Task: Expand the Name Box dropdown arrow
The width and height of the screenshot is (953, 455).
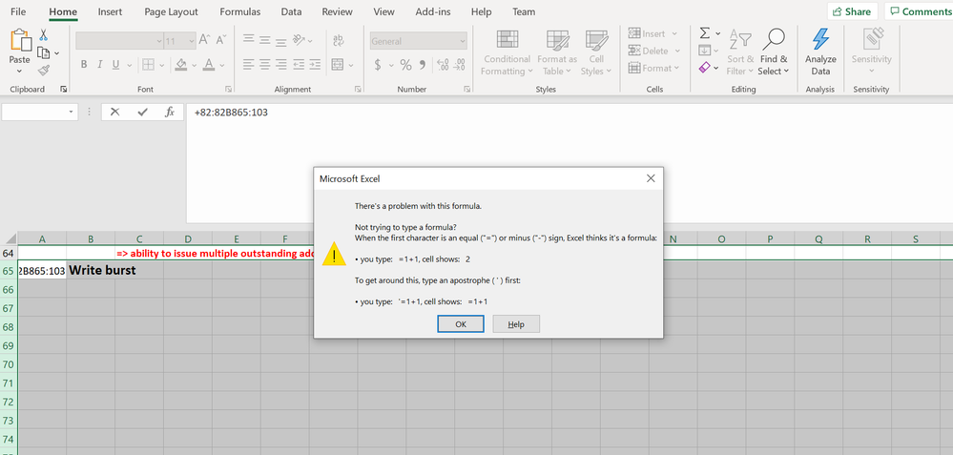Action: (x=72, y=113)
